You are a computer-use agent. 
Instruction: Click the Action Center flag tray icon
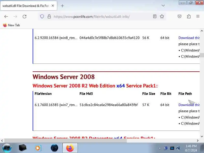[166, 148]
